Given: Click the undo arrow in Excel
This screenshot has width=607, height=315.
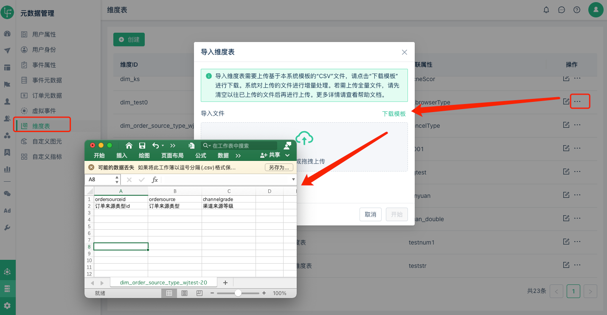Looking at the screenshot, I should coord(156,146).
